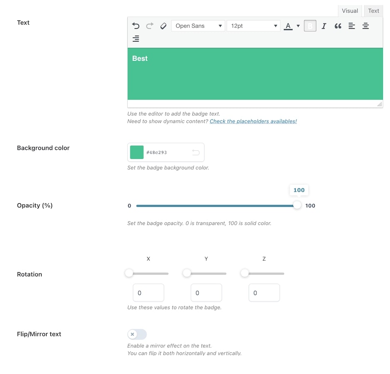The image size is (390, 374).
Task: Click the redo arrow in editor toolbar
Action: click(x=150, y=26)
